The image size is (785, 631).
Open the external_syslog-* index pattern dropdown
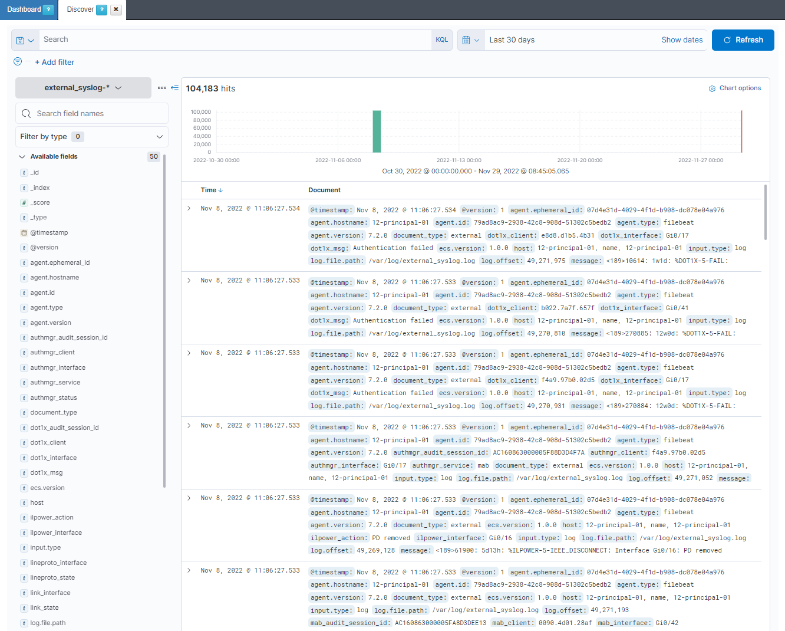[x=83, y=88]
